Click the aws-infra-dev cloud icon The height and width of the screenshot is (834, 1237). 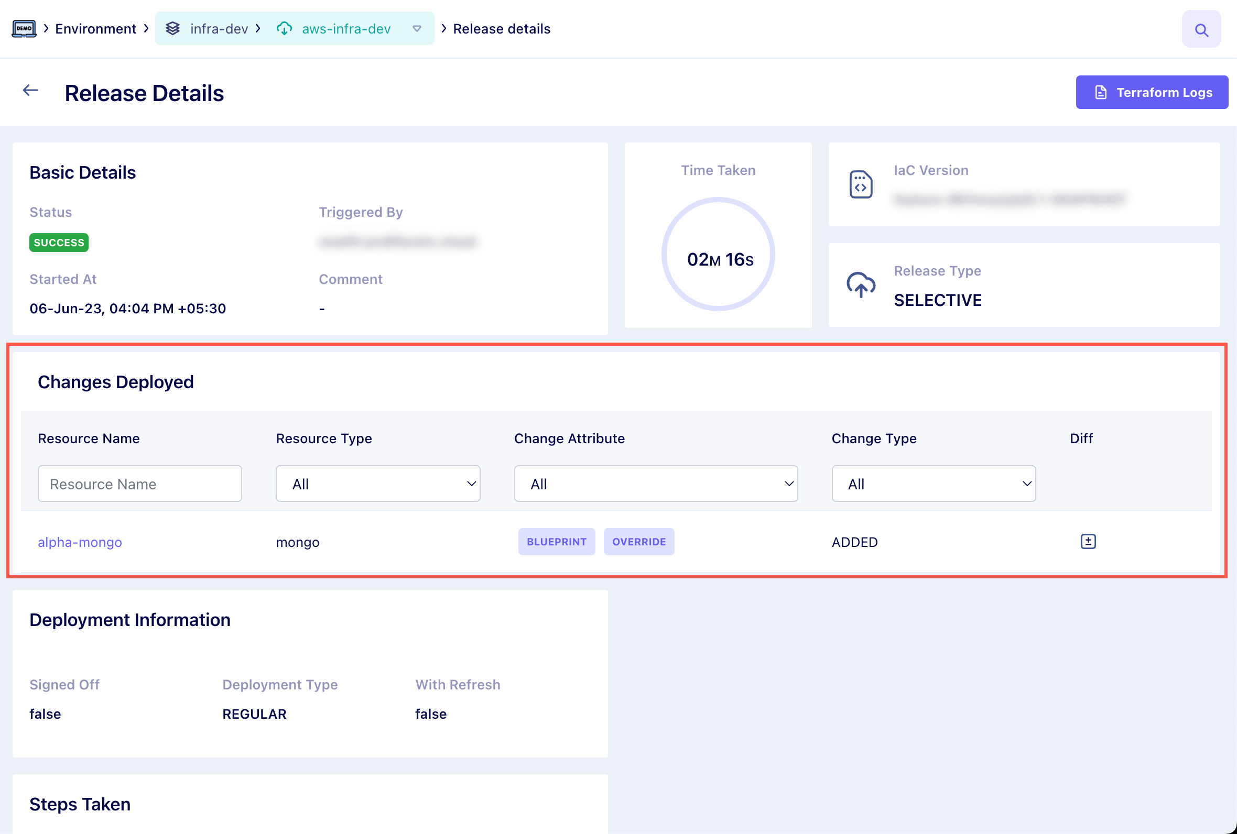point(285,29)
